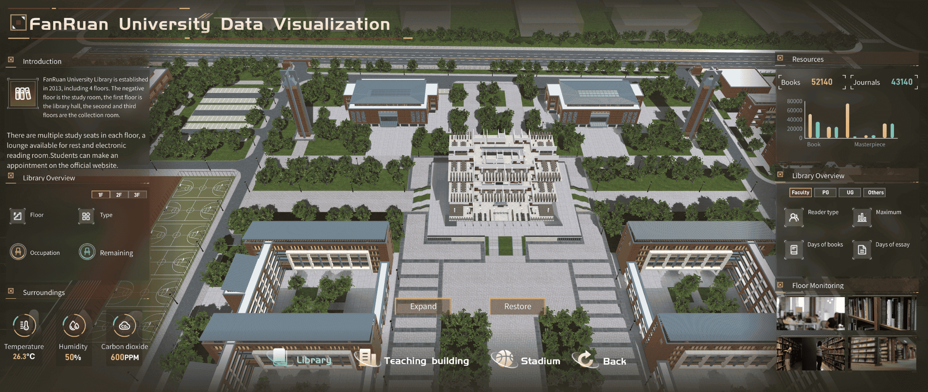The image size is (928, 392).
Task: Click the 26.3°C temperature value
Action: click(x=24, y=356)
